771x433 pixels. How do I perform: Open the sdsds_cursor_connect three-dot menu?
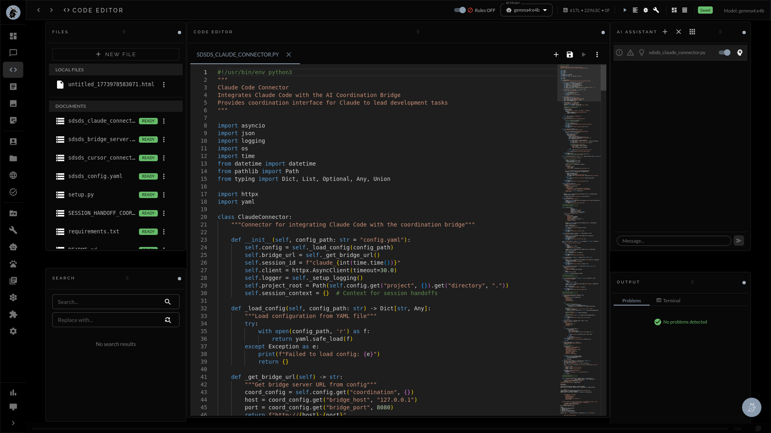coord(164,158)
